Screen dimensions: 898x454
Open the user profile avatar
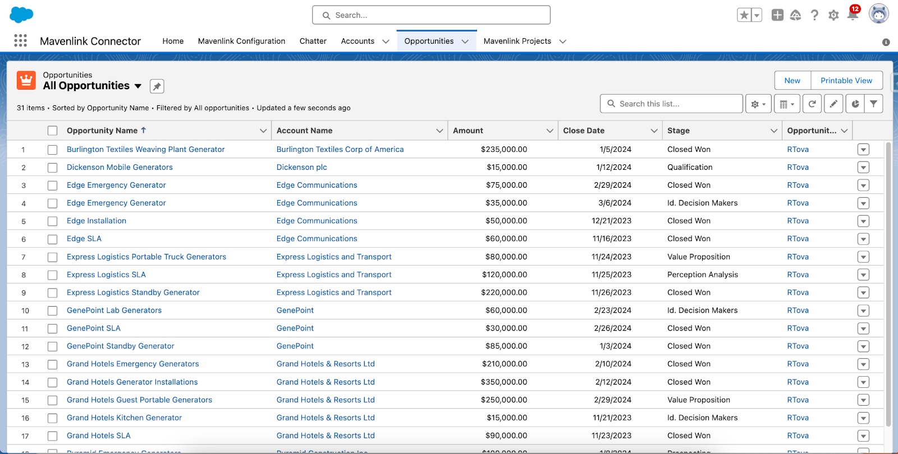tap(878, 14)
